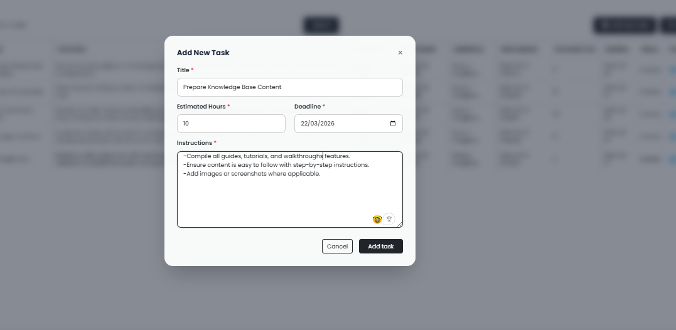Viewport: 676px width, 330px height.
Task: Select the day portion of Deadline date
Action: tap(304, 124)
